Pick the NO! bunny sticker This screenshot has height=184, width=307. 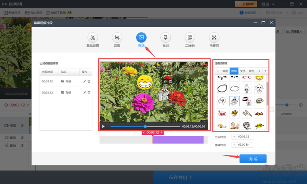point(247,101)
